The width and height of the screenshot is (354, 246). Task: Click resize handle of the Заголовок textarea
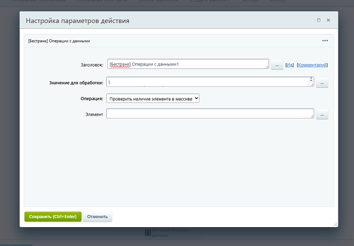click(267, 66)
